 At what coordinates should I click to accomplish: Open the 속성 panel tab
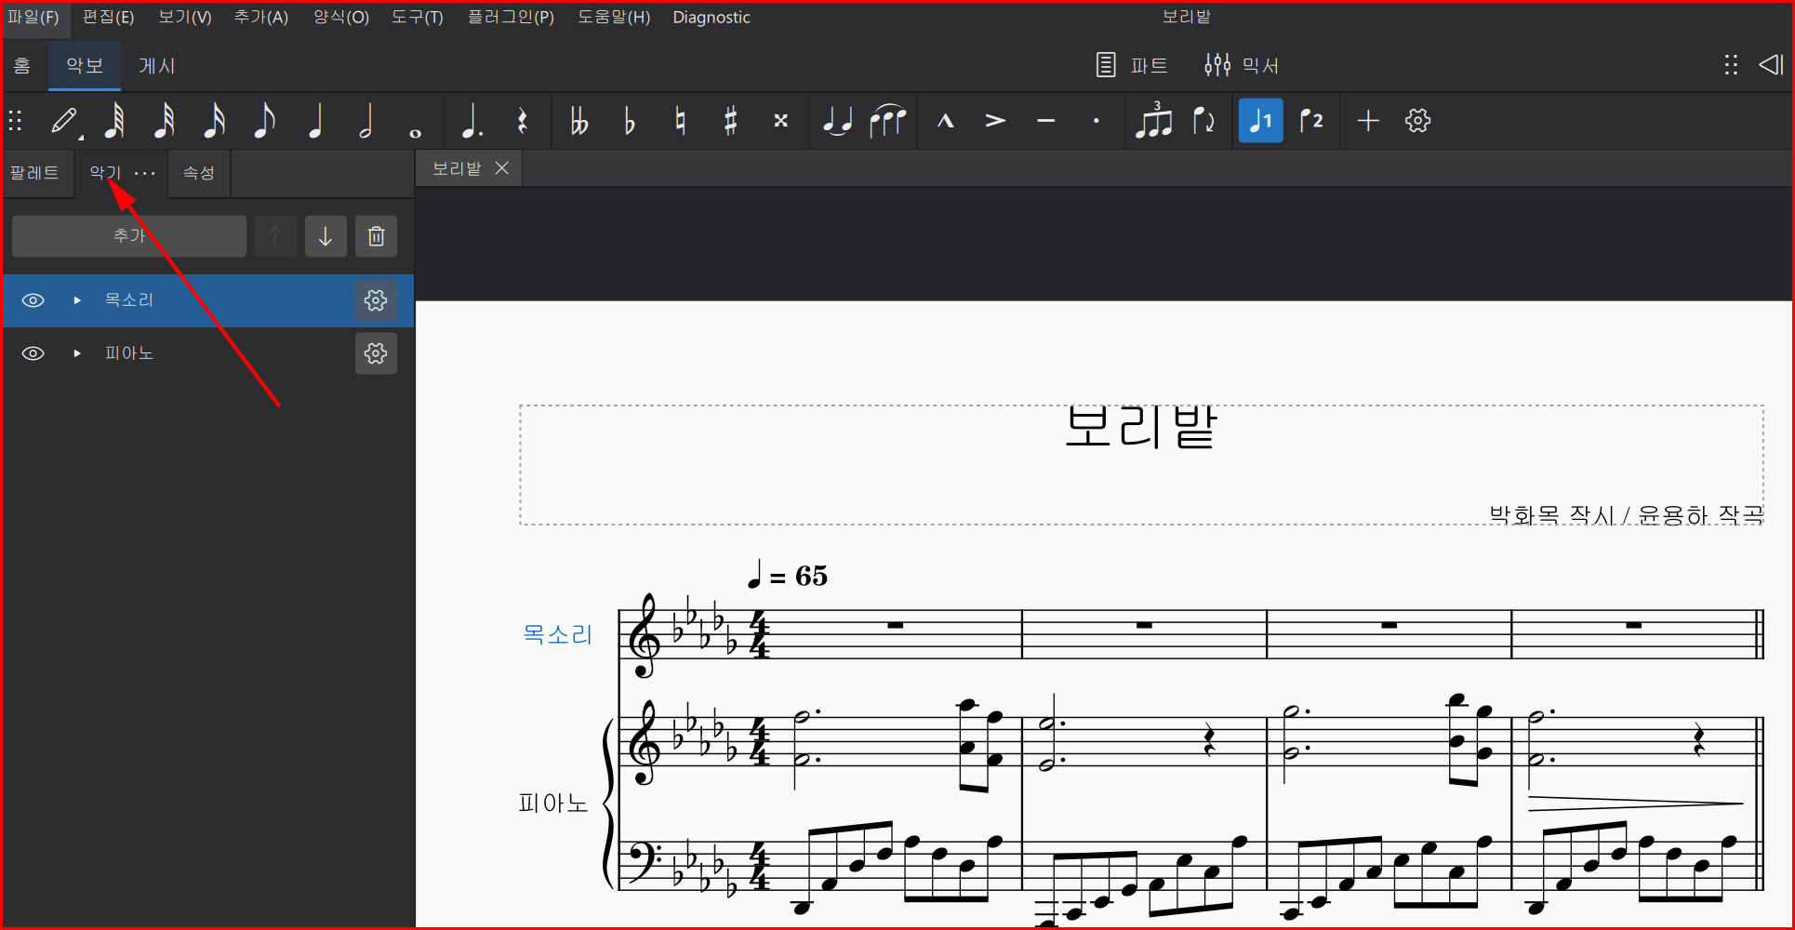pyautogui.click(x=199, y=173)
